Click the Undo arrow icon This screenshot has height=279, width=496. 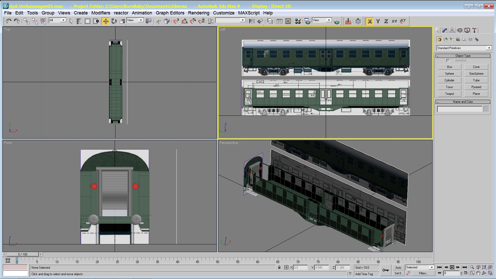point(9,21)
